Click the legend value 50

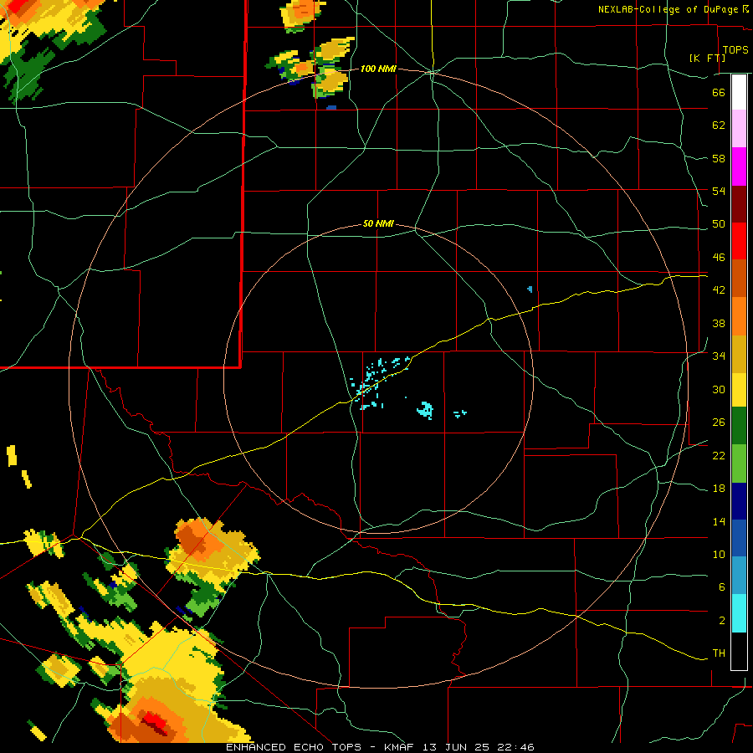point(719,223)
